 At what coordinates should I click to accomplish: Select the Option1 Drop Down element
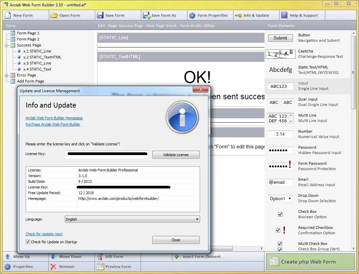tap(280, 198)
